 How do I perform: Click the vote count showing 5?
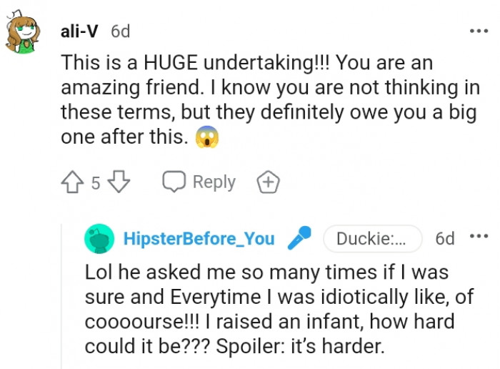[x=96, y=183]
